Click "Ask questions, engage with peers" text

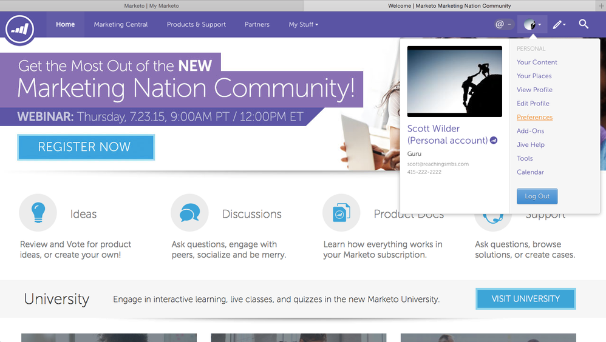pos(229,249)
